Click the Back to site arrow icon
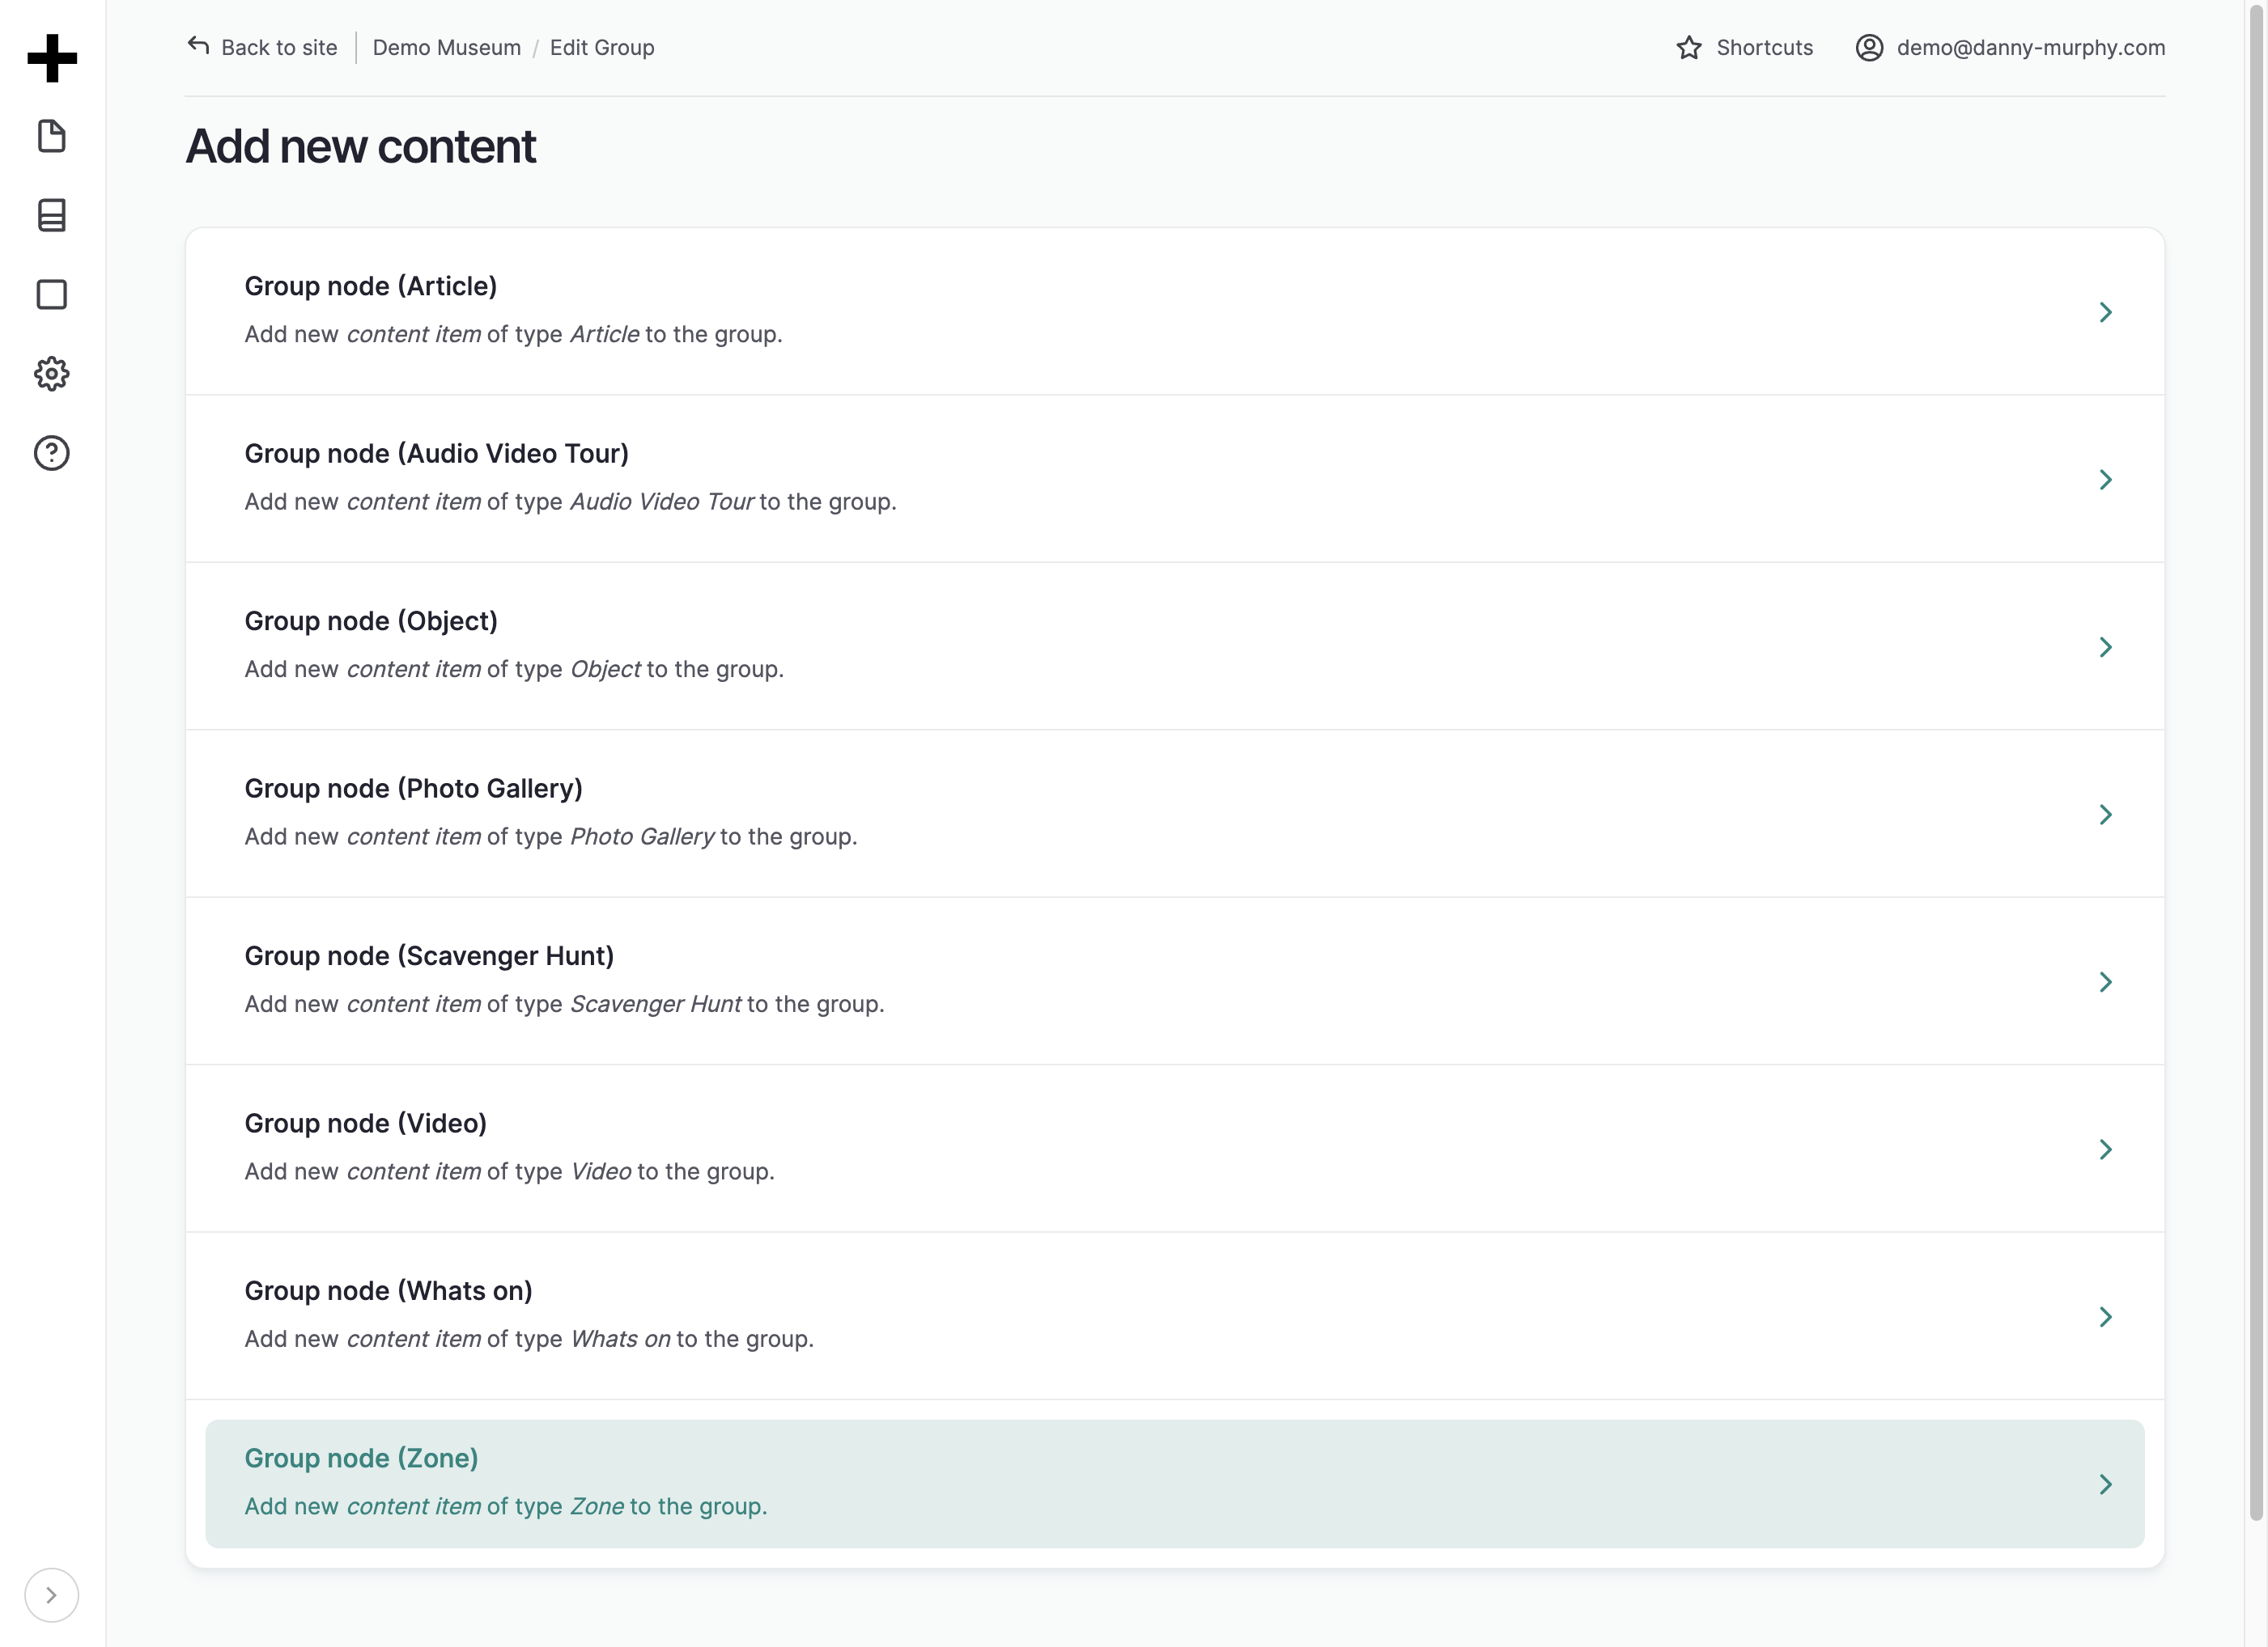Image resolution: width=2268 pixels, height=1647 pixels. 198,46
